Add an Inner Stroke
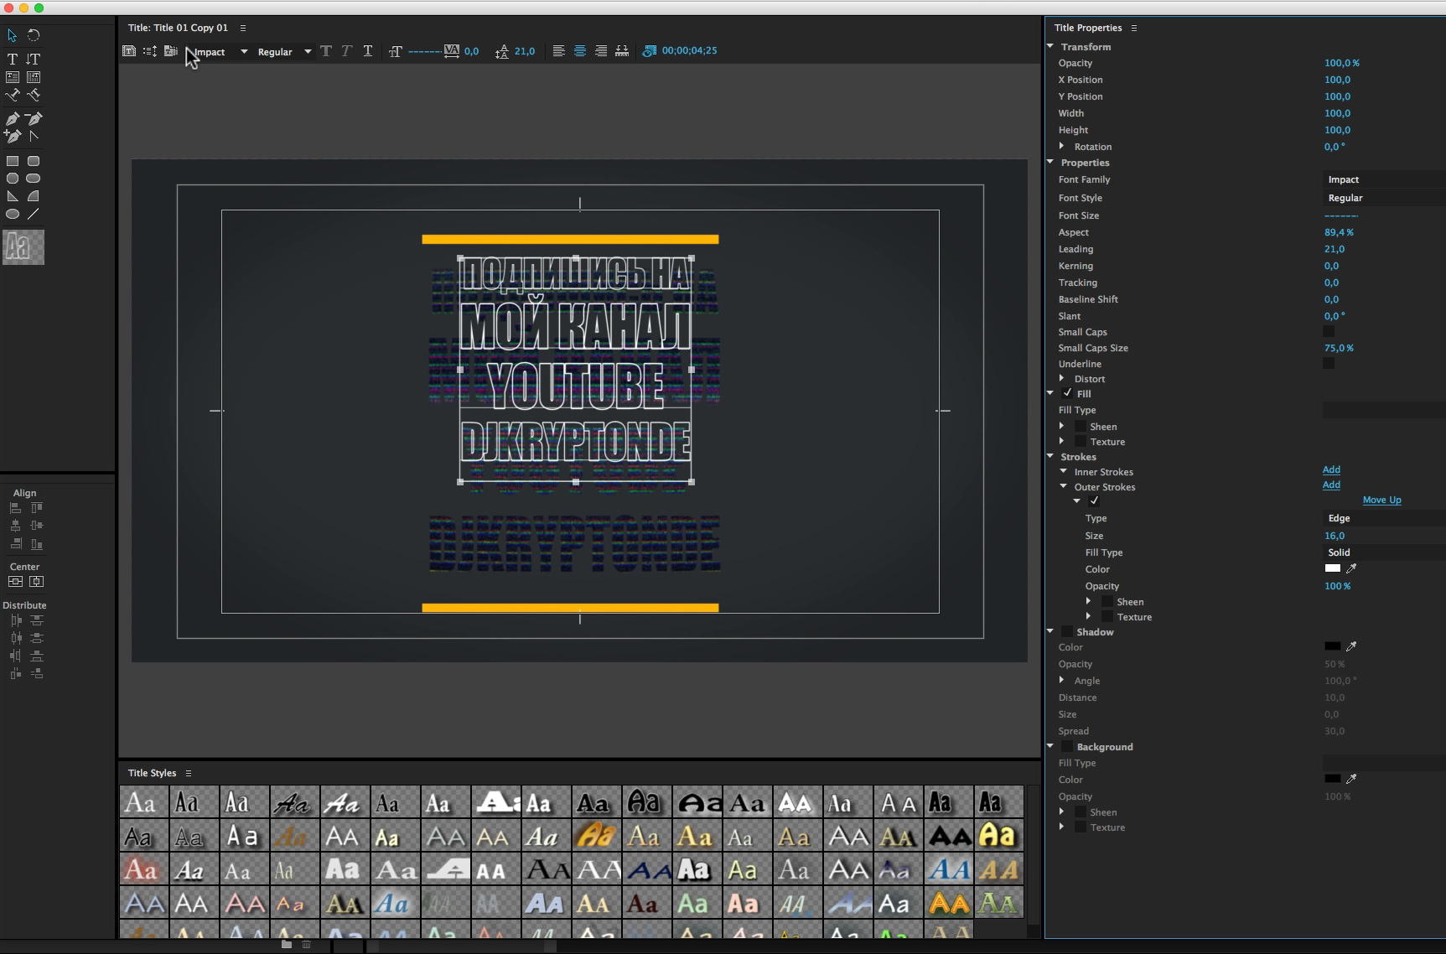The width and height of the screenshot is (1446, 954). click(x=1331, y=470)
